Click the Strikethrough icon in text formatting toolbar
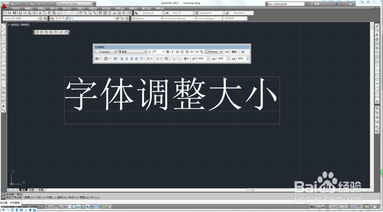The image size is (383, 212). pos(177,52)
